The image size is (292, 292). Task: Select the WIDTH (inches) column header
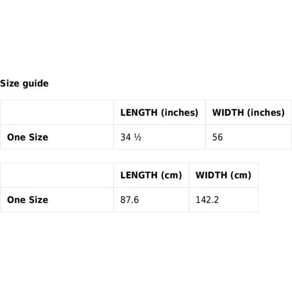pos(248,112)
